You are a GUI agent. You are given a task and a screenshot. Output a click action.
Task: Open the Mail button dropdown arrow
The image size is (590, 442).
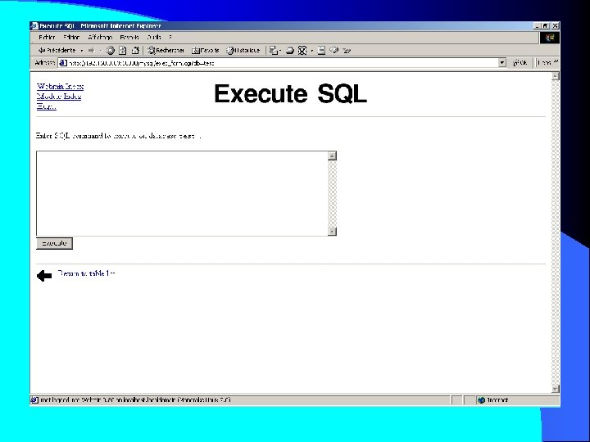pos(280,51)
